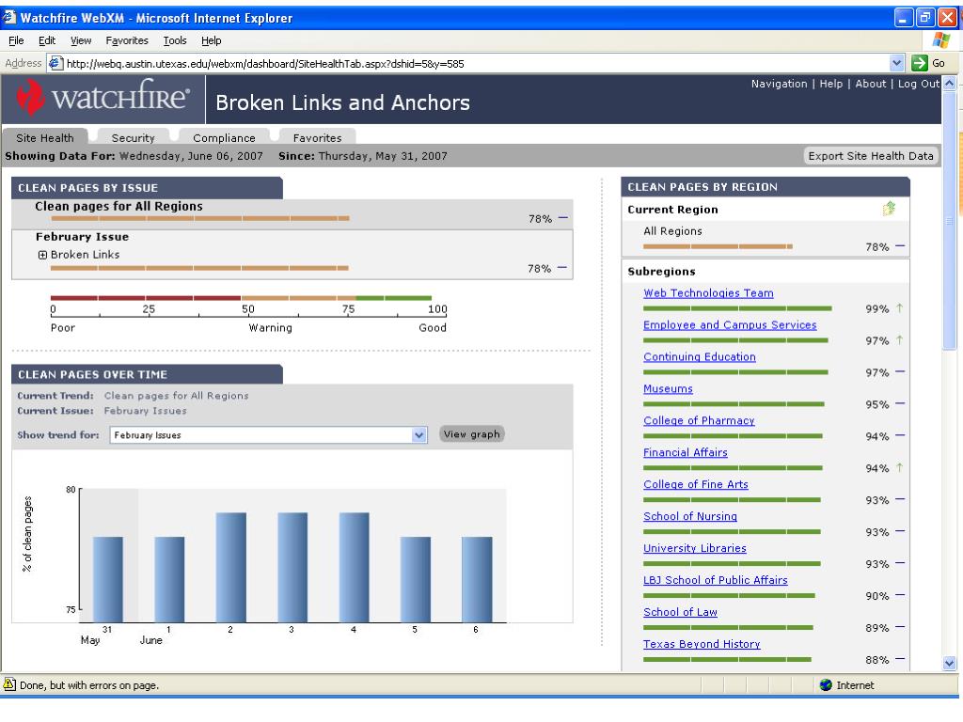
Task: Click the page scrollbar down arrow
Action: pos(950,663)
